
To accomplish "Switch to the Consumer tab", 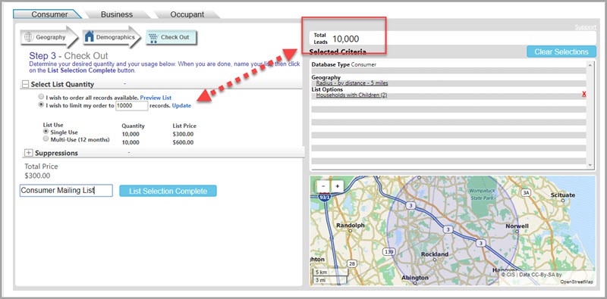I will point(49,14).
